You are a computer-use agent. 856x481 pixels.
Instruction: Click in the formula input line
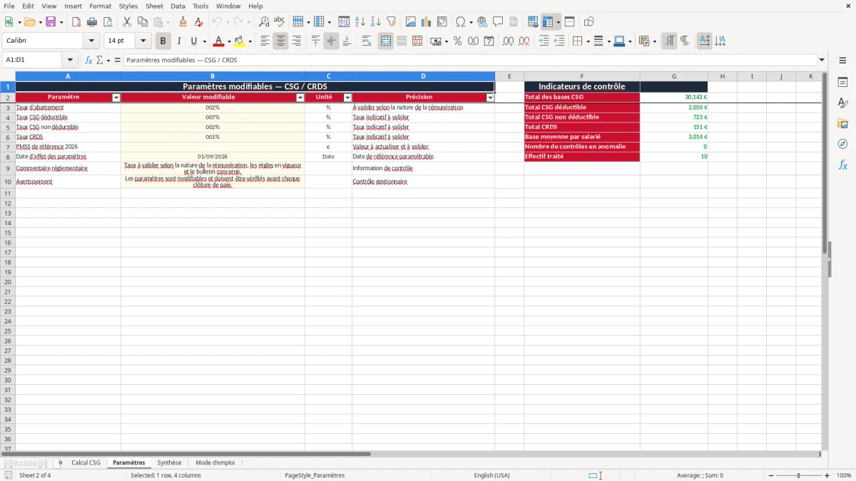point(471,61)
